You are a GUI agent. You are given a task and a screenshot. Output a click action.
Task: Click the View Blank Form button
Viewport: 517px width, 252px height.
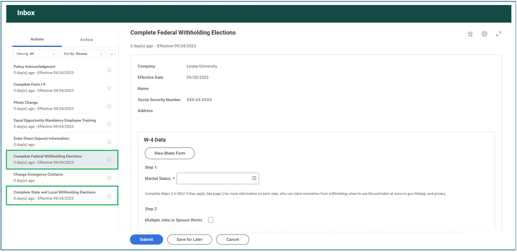170,153
